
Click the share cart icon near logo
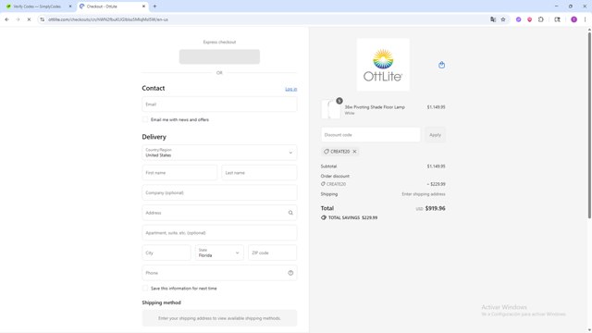pos(441,65)
